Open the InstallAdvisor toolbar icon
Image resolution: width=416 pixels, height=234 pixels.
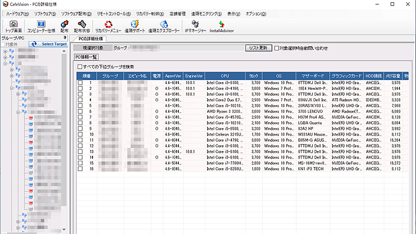[222, 27]
